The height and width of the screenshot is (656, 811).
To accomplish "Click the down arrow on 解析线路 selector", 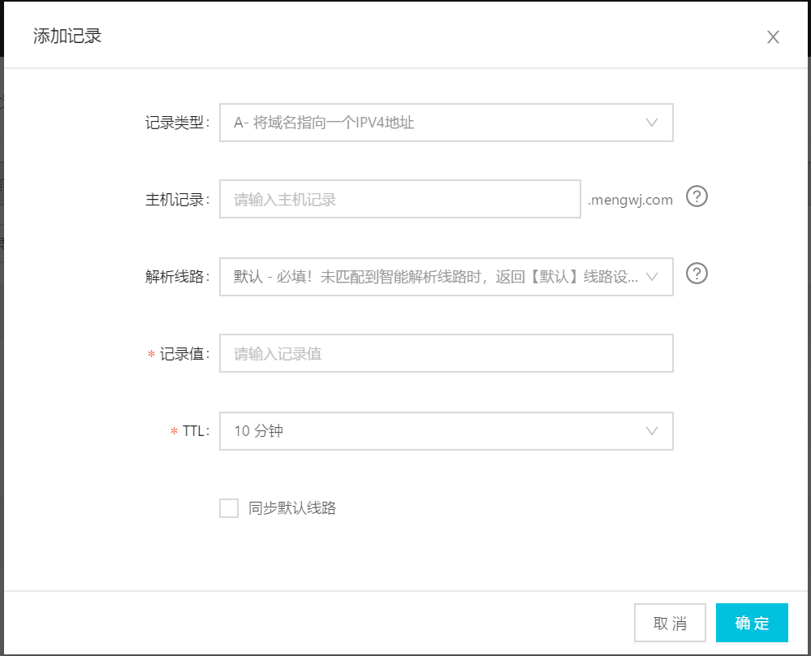I will (652, 277).
